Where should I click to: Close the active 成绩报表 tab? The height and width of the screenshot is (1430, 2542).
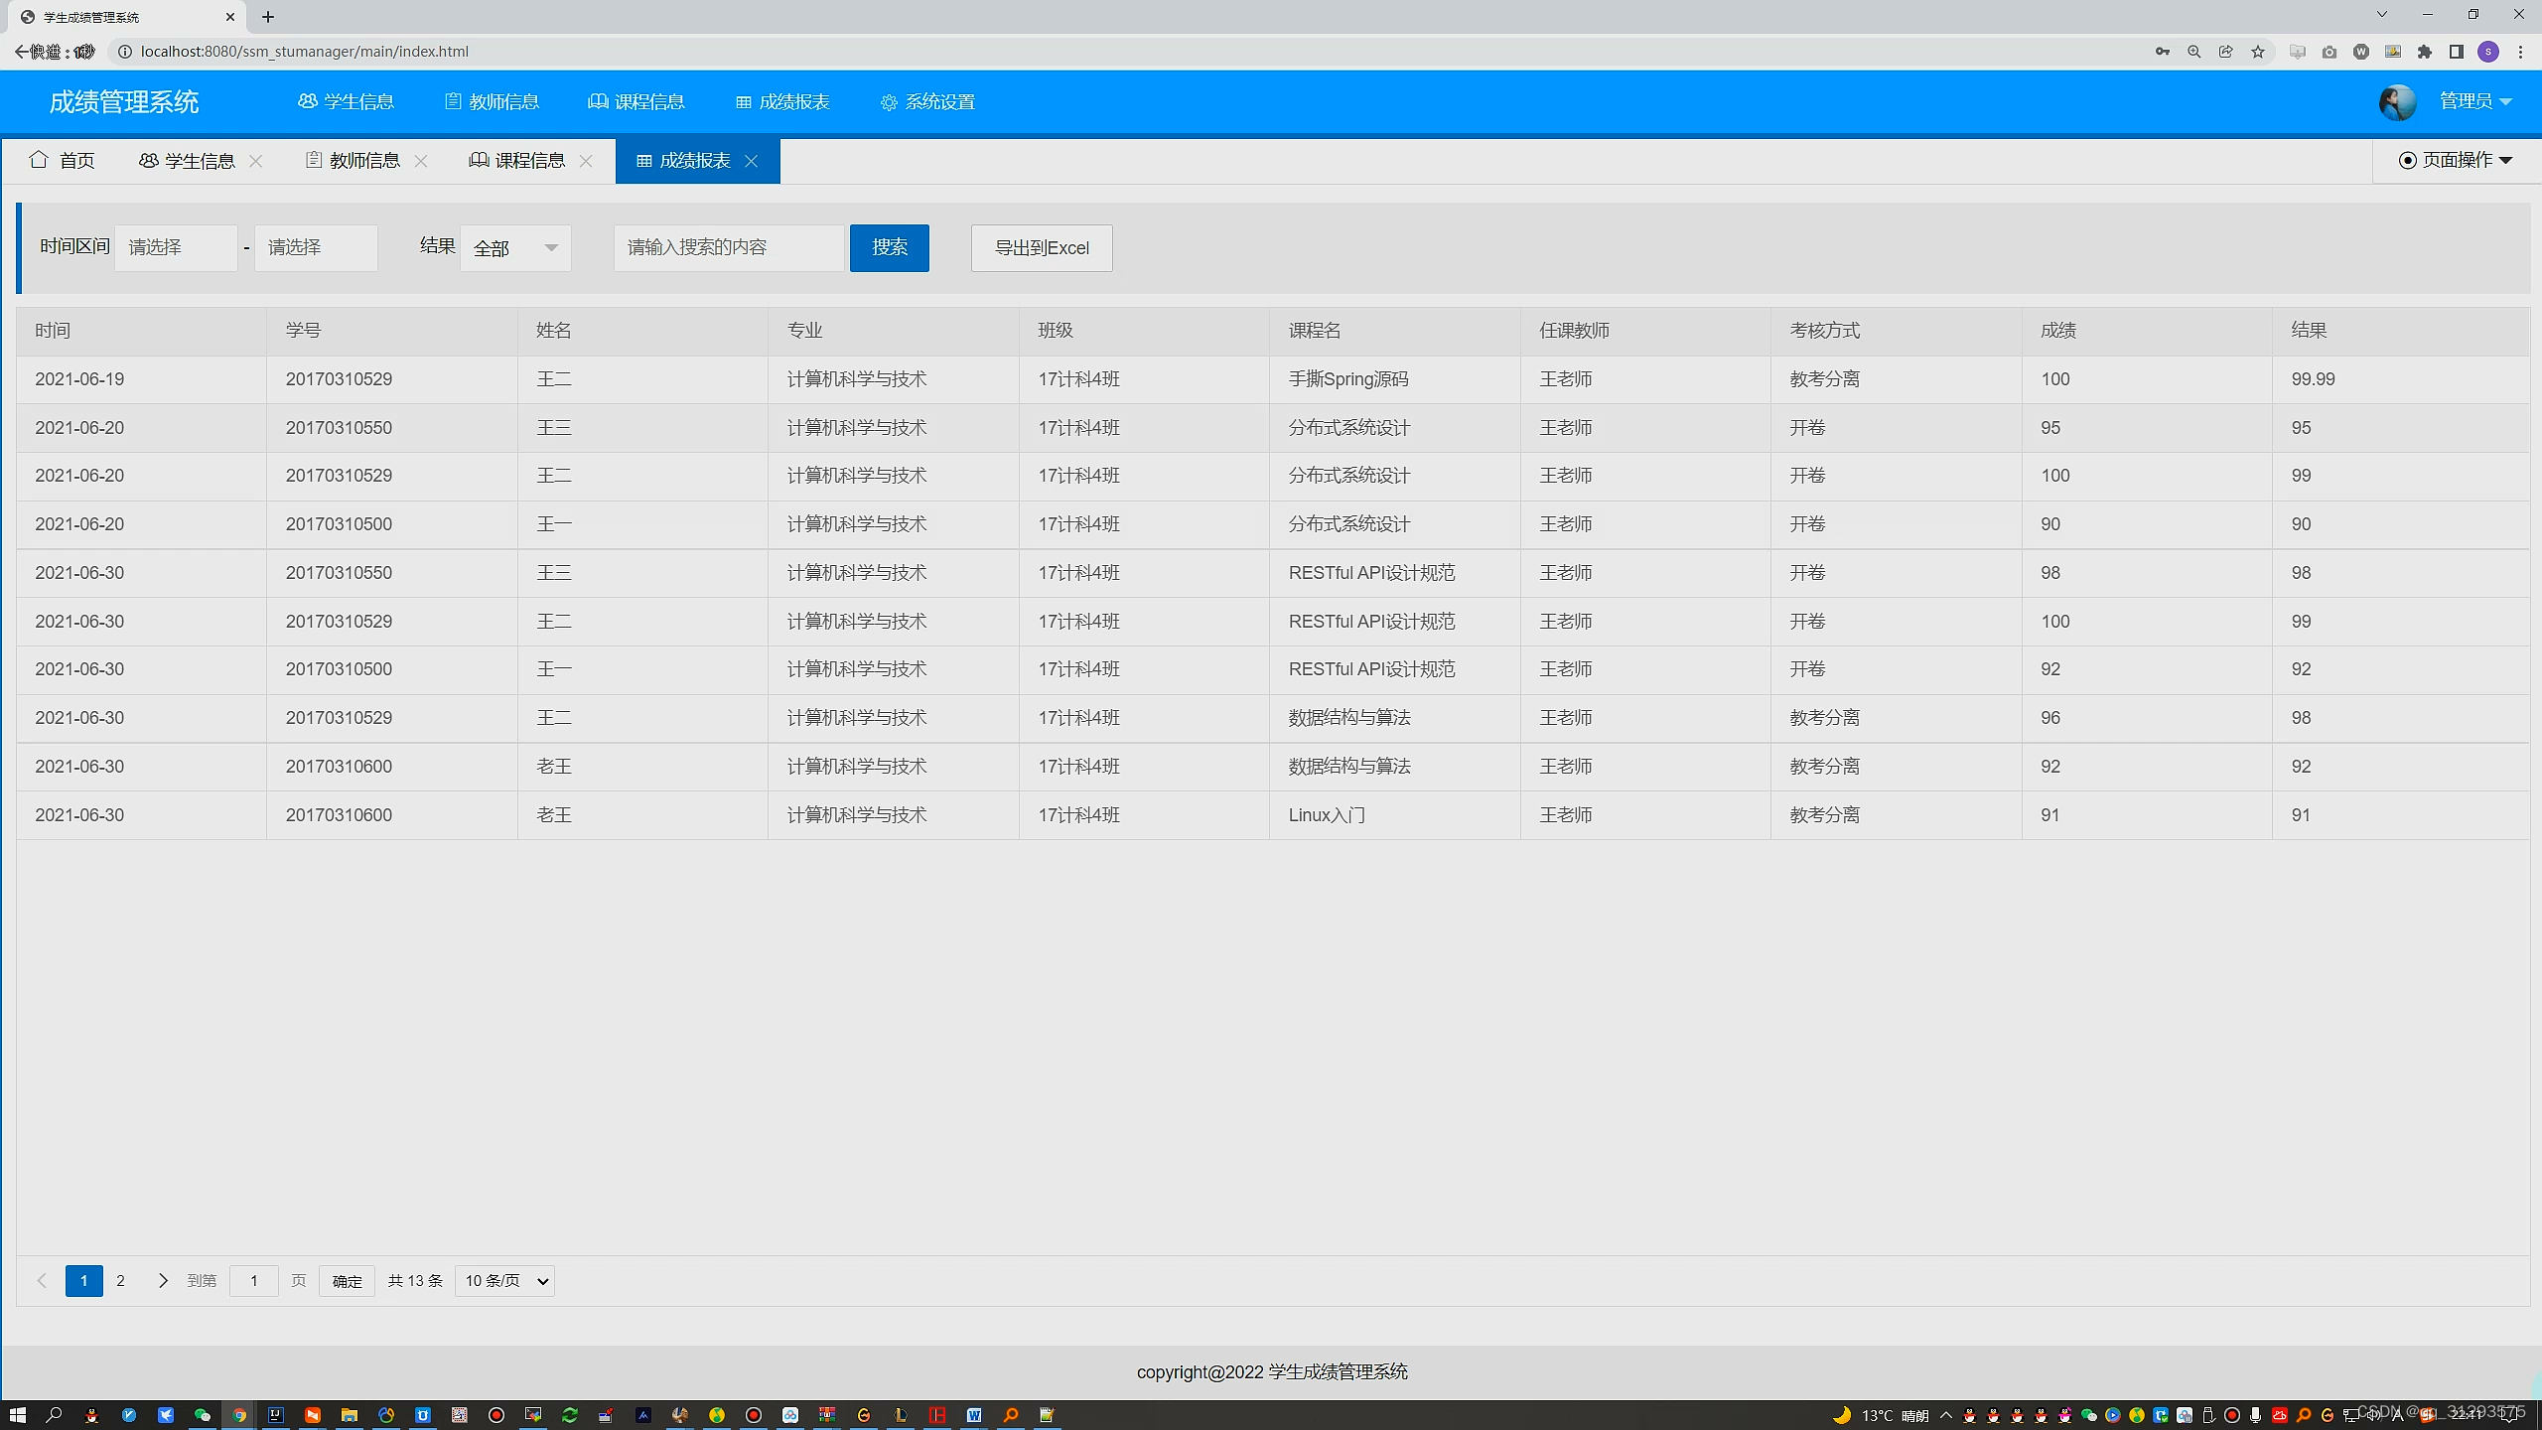[752, 161]
